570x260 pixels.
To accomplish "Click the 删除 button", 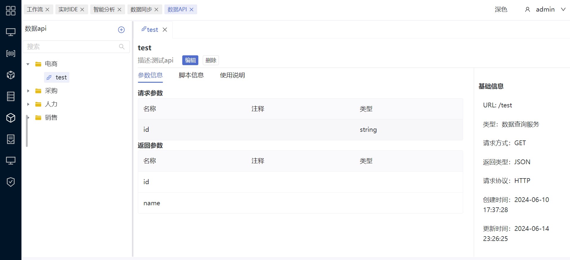I will (211, 60).
